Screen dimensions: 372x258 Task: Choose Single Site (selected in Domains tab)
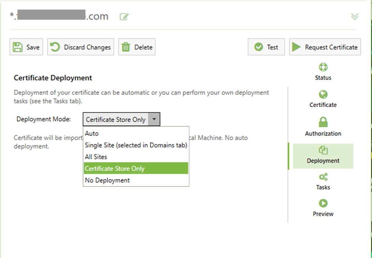(x=136, y=145)
